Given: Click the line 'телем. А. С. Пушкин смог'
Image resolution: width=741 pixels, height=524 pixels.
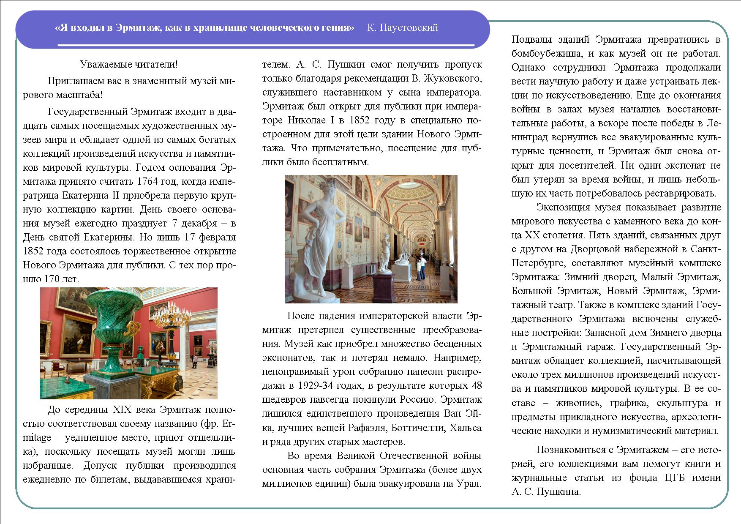Looking at the screenshot, I should pyautogui.click(x=372, y=65).
